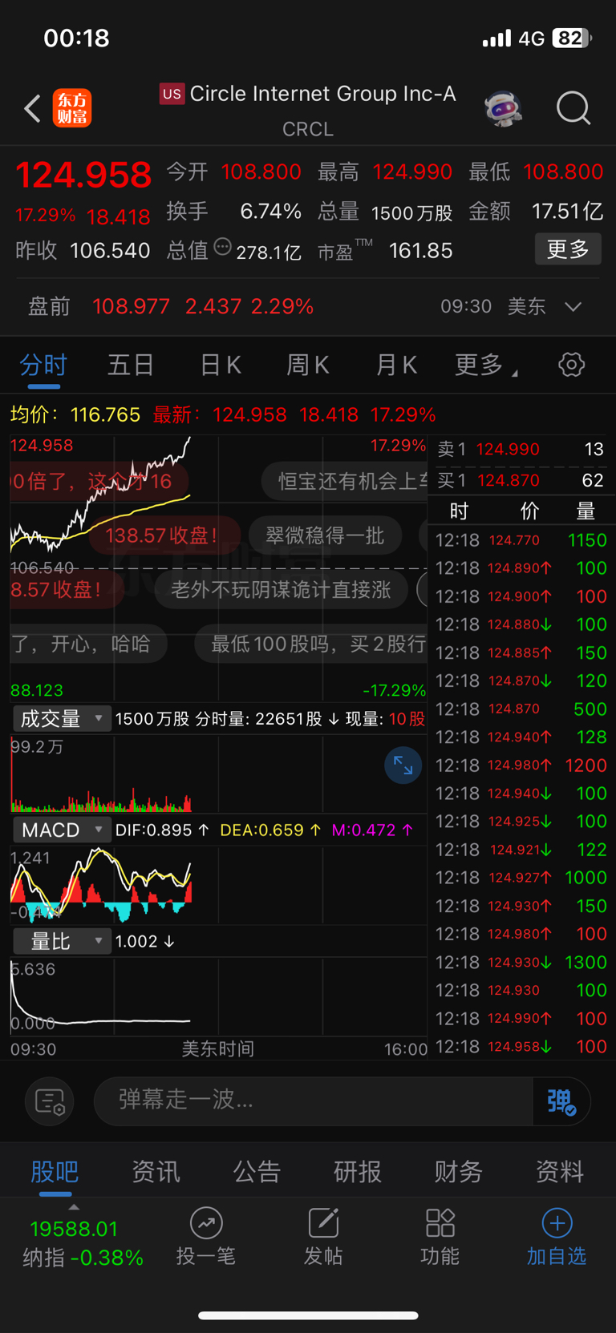Open the robot assistant icon
This screenshot has width=616, height=1333.
(x=504, y=108)
